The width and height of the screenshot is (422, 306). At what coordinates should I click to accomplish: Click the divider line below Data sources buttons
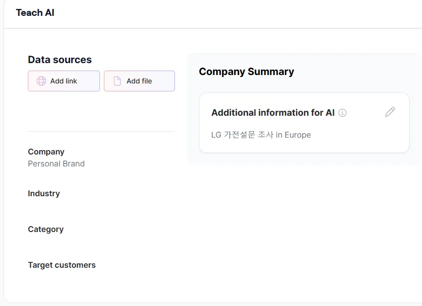click(101, 132)
